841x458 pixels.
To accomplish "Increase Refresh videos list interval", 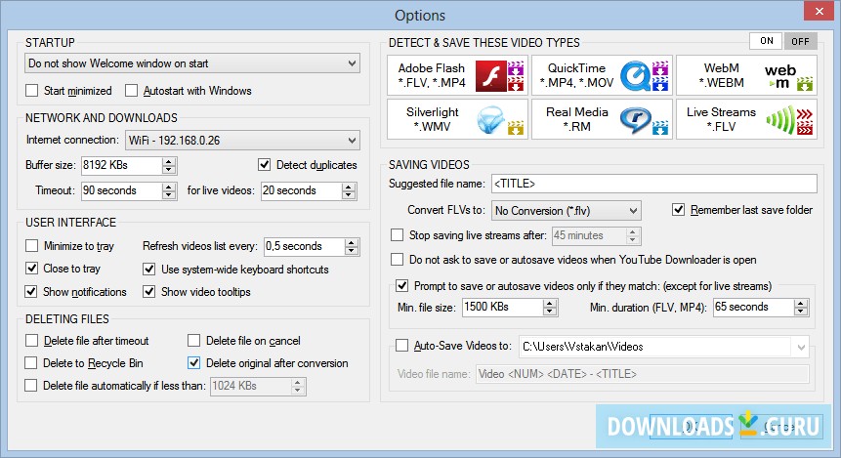I will 352,242.
